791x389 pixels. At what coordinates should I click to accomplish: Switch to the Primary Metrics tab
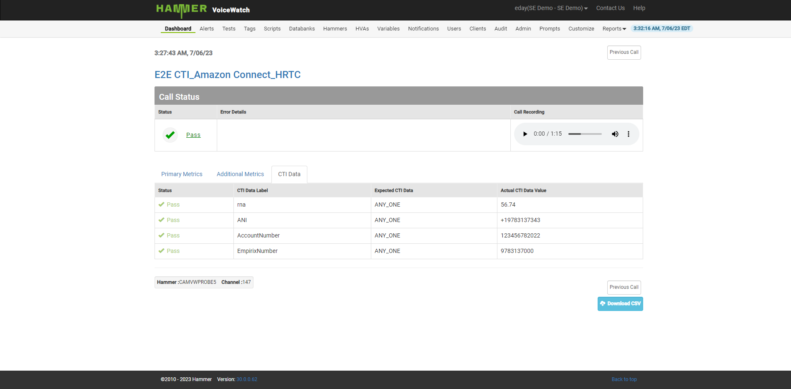pos(182,174)
